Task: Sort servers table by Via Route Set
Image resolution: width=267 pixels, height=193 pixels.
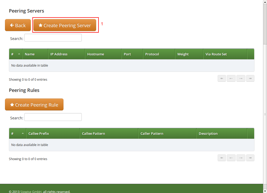Action: tap(225, 54)
